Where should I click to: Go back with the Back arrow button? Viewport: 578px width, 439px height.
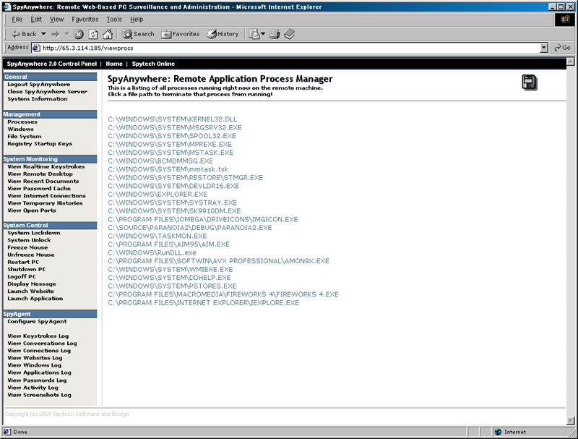[x=24, y=34]
